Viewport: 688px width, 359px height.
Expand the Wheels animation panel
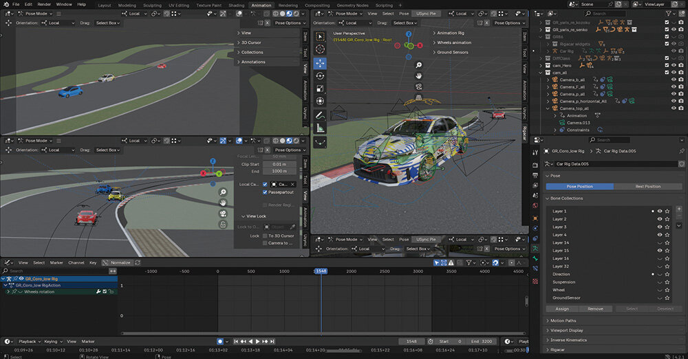(453, 43)
